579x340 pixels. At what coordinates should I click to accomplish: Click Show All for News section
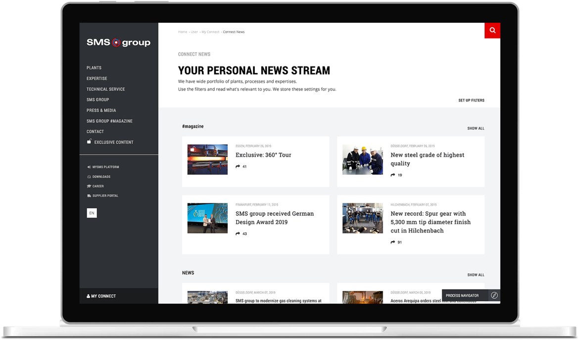point(476,275)
